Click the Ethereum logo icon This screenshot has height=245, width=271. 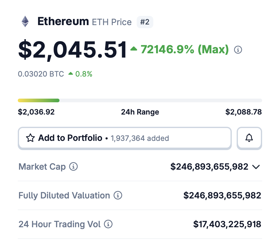pos(25,21)
